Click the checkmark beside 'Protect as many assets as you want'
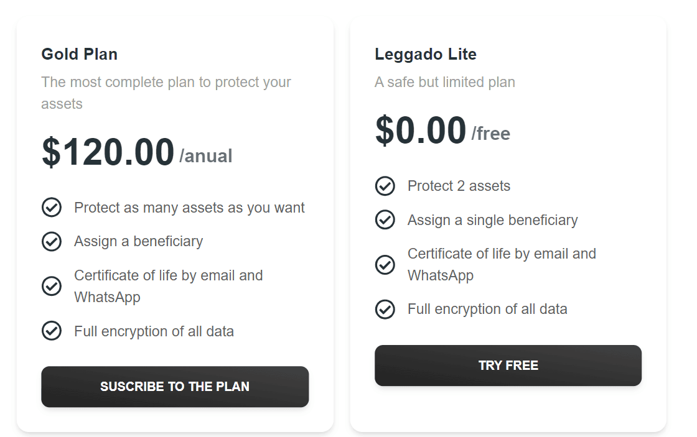This screenshot has width=697, height=437. 52,208
